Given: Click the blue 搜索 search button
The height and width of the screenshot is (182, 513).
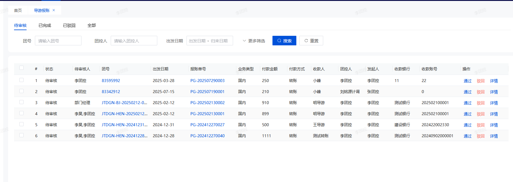Looking at the screenshot, I should [x=284, y=41].
